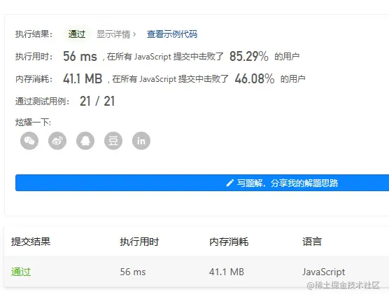The width and height of the screenshot is (389, 299).
Task: Open the 查看示例代码 link
Action: point(172,34)
